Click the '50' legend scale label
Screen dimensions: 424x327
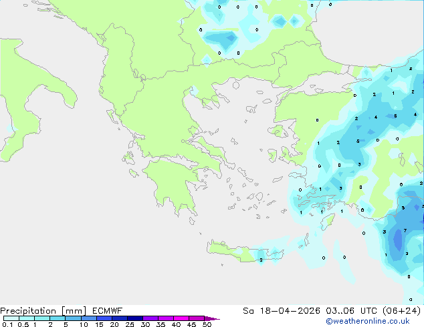[x=207, y=324]
